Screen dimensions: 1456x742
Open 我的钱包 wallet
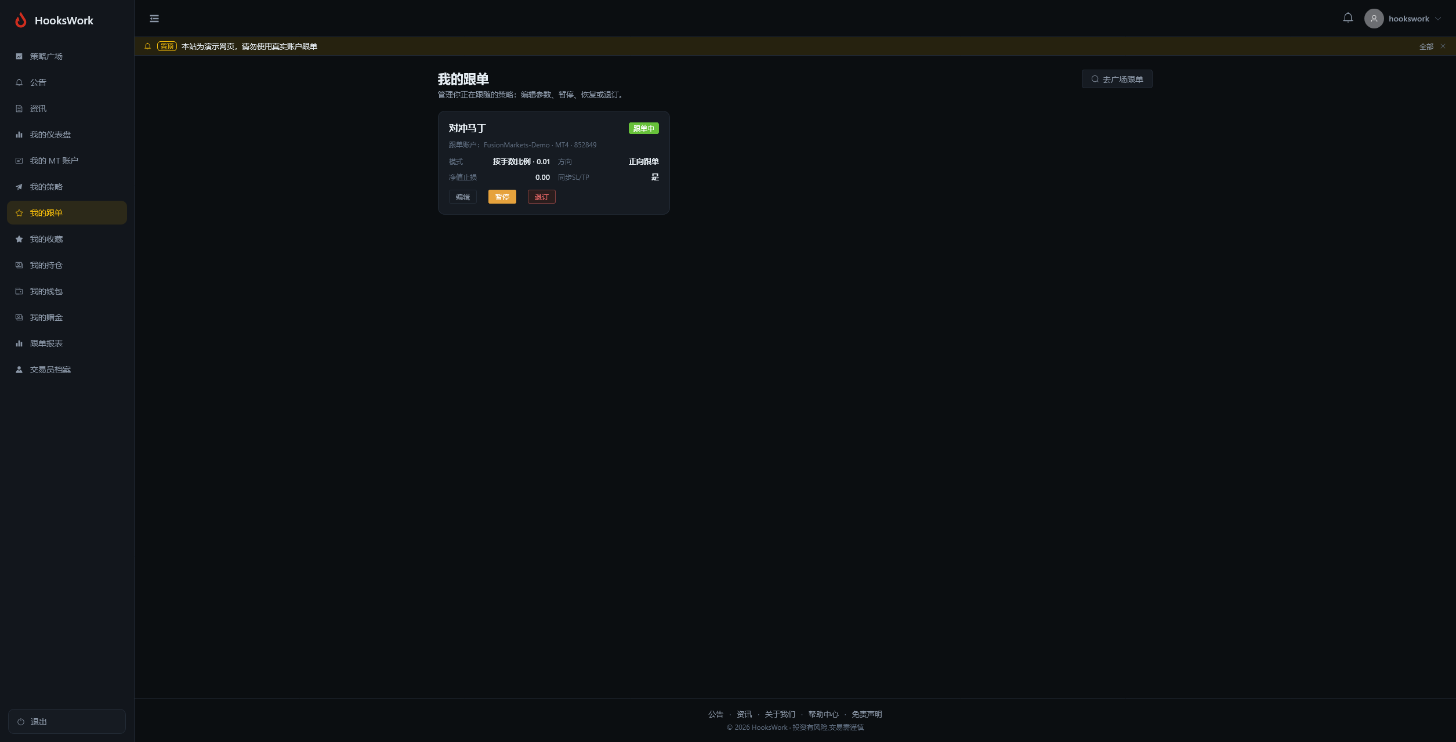[x=67, y=291]
